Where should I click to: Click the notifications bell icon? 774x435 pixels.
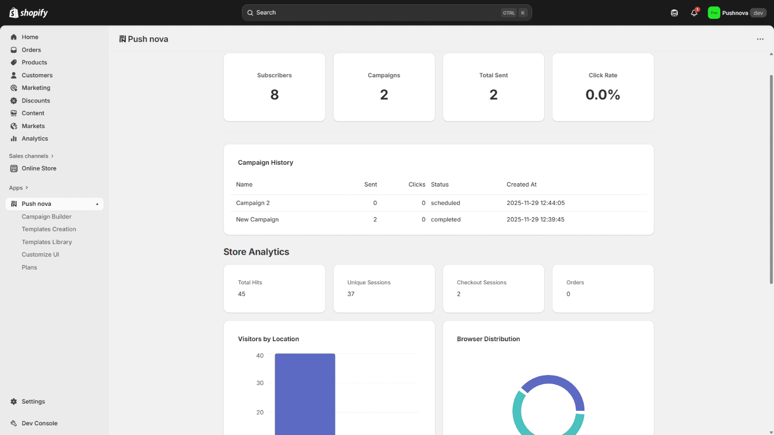point(694,13)
